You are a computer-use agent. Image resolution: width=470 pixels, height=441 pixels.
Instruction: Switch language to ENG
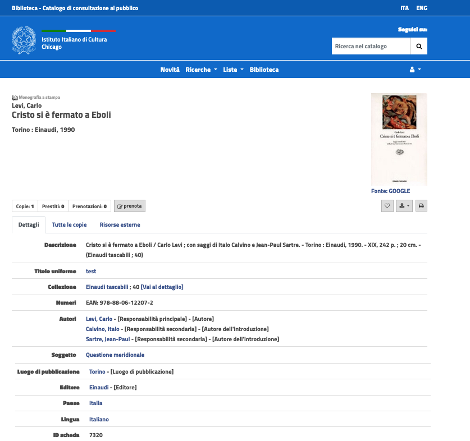pos(422,8)
